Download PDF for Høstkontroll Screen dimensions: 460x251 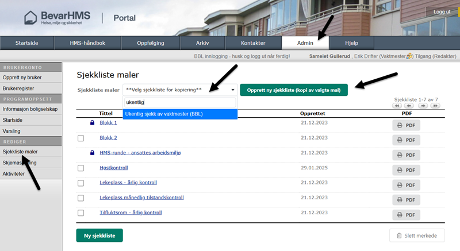406,170
